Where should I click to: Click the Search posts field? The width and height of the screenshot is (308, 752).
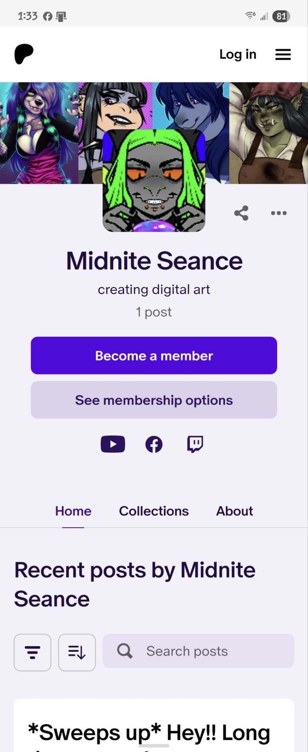[198, 651]
